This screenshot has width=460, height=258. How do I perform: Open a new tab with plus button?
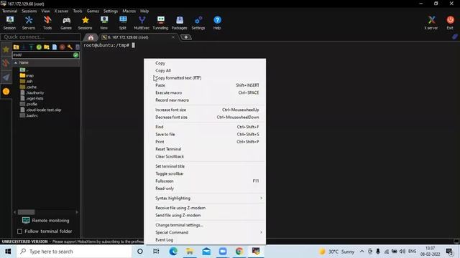pyautogui.click(x=186, y=37)
